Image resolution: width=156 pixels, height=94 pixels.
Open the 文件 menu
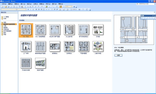pyautogui.click(x=4, y=4)
